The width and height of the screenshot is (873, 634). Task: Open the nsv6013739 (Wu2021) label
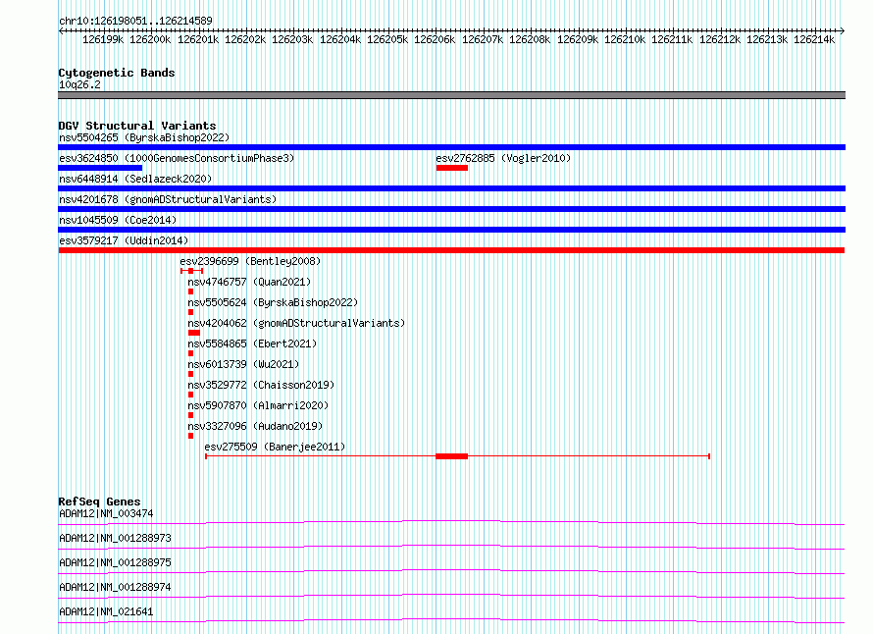coord(243,364)
